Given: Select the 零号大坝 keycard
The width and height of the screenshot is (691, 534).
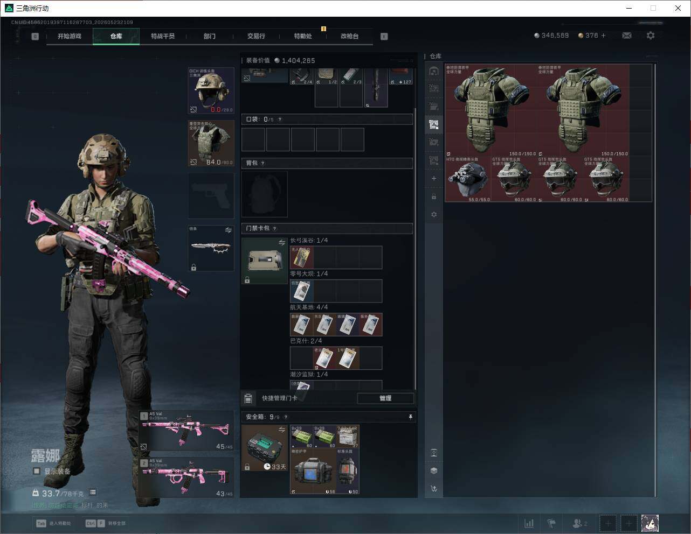Looking at the screenshot, I should pos(302,291).
